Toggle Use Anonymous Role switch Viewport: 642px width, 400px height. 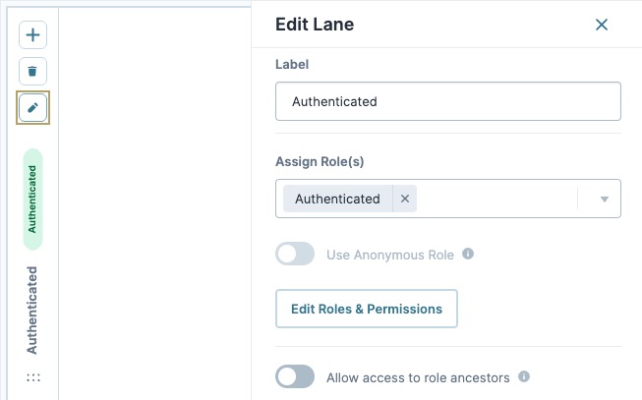point(295,254)
